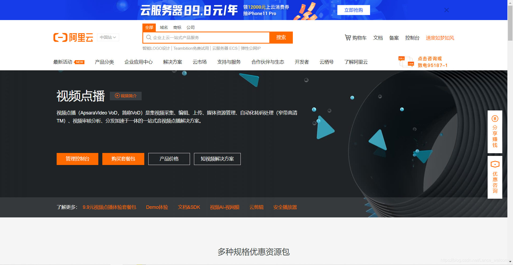Click the scrollbar down arrow
Image resolution: width=513 pixels, height=265 pixels.
tap(510, 262)
